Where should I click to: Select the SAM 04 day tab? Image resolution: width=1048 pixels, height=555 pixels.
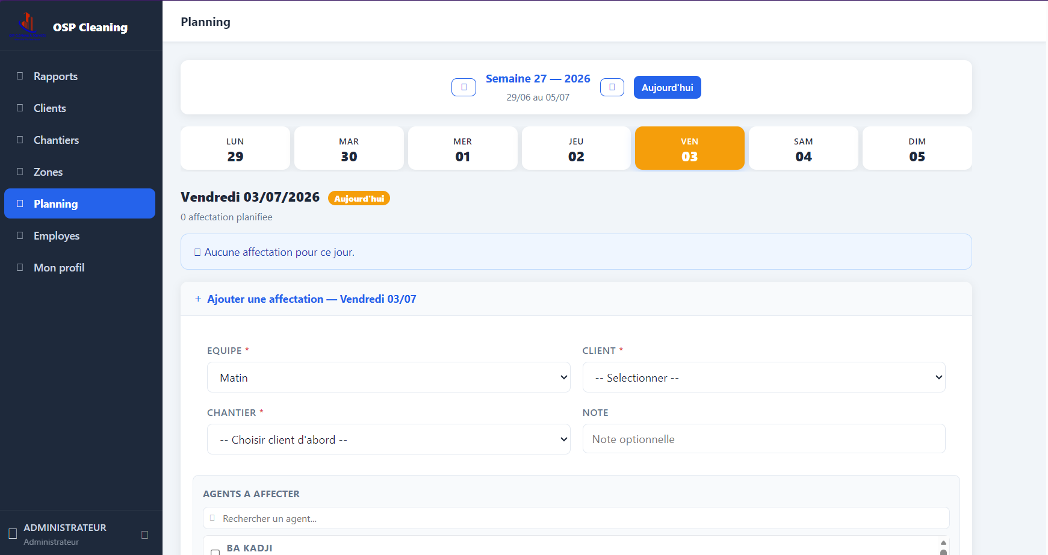803,148
